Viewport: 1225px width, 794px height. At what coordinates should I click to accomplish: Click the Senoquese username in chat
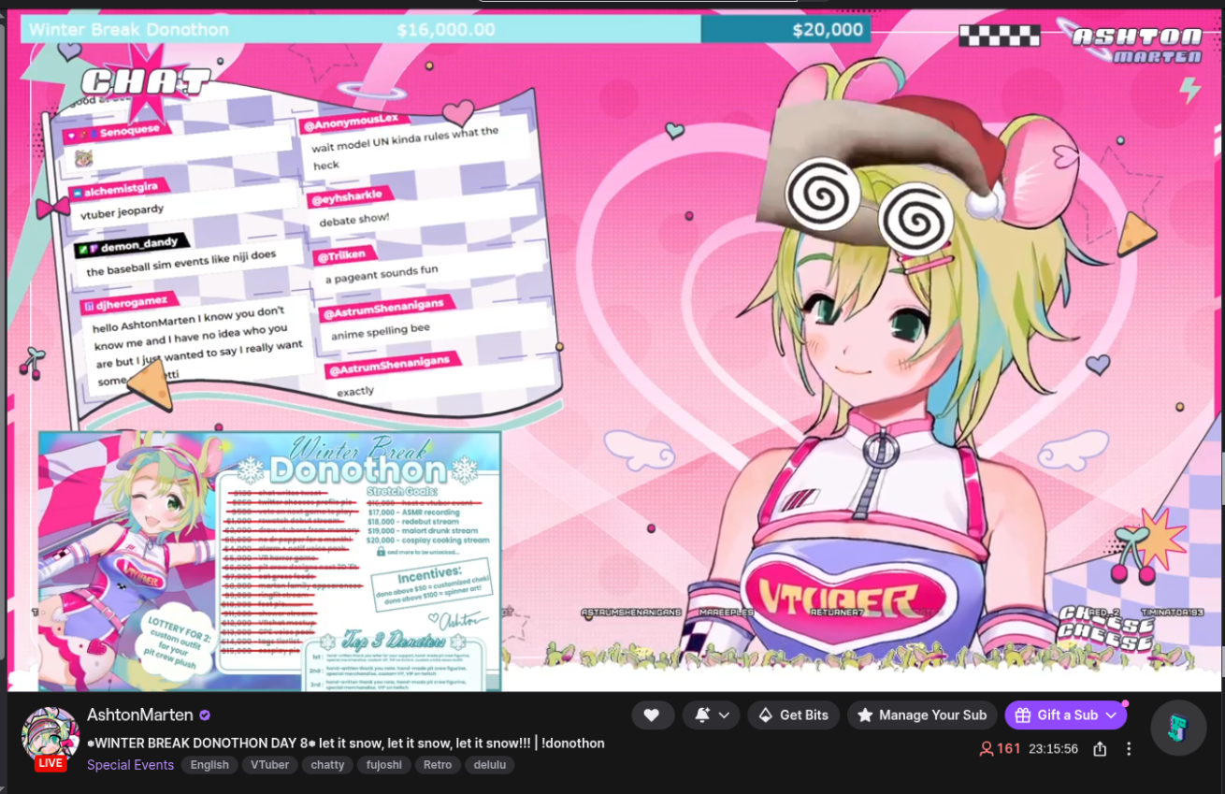point(131,132)
